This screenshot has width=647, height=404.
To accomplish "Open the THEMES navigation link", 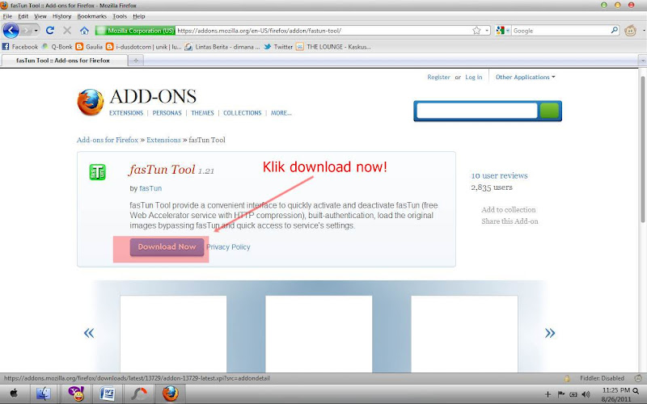I will coord(202,113).
